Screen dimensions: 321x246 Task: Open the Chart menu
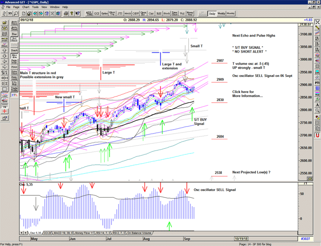click(26, 7)
